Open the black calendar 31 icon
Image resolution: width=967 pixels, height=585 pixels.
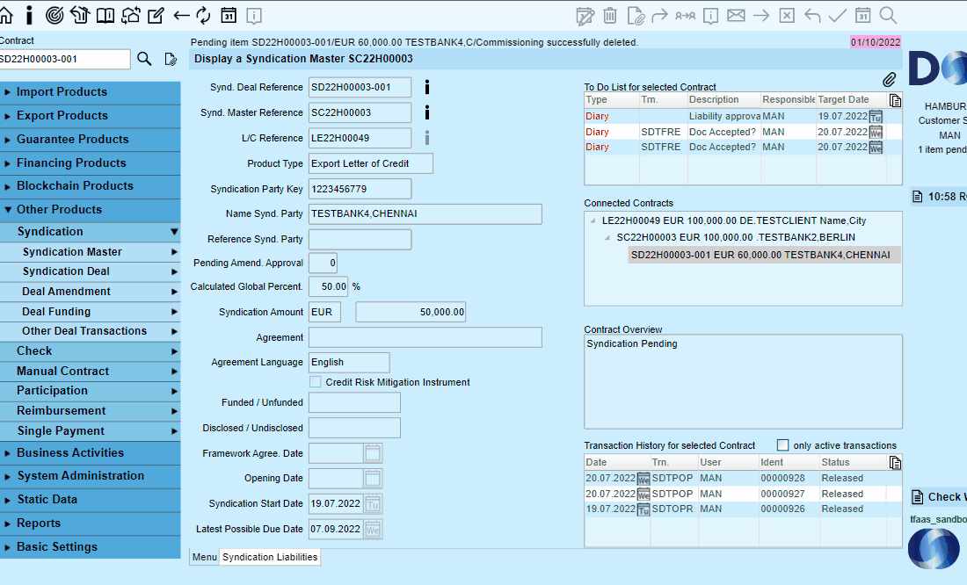(x=229, y=15)
